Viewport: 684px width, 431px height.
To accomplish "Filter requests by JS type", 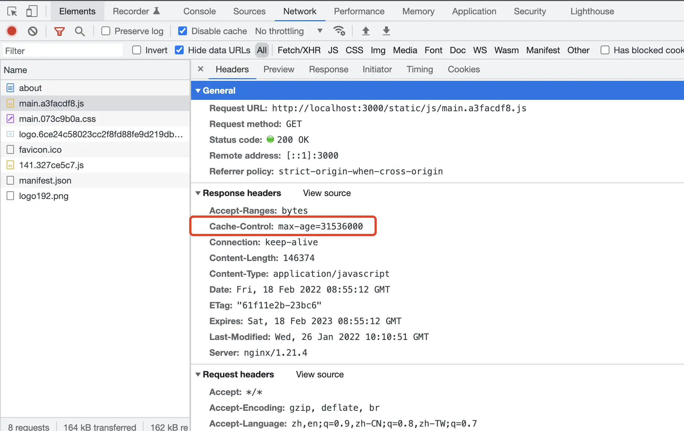I will point(333,50).
